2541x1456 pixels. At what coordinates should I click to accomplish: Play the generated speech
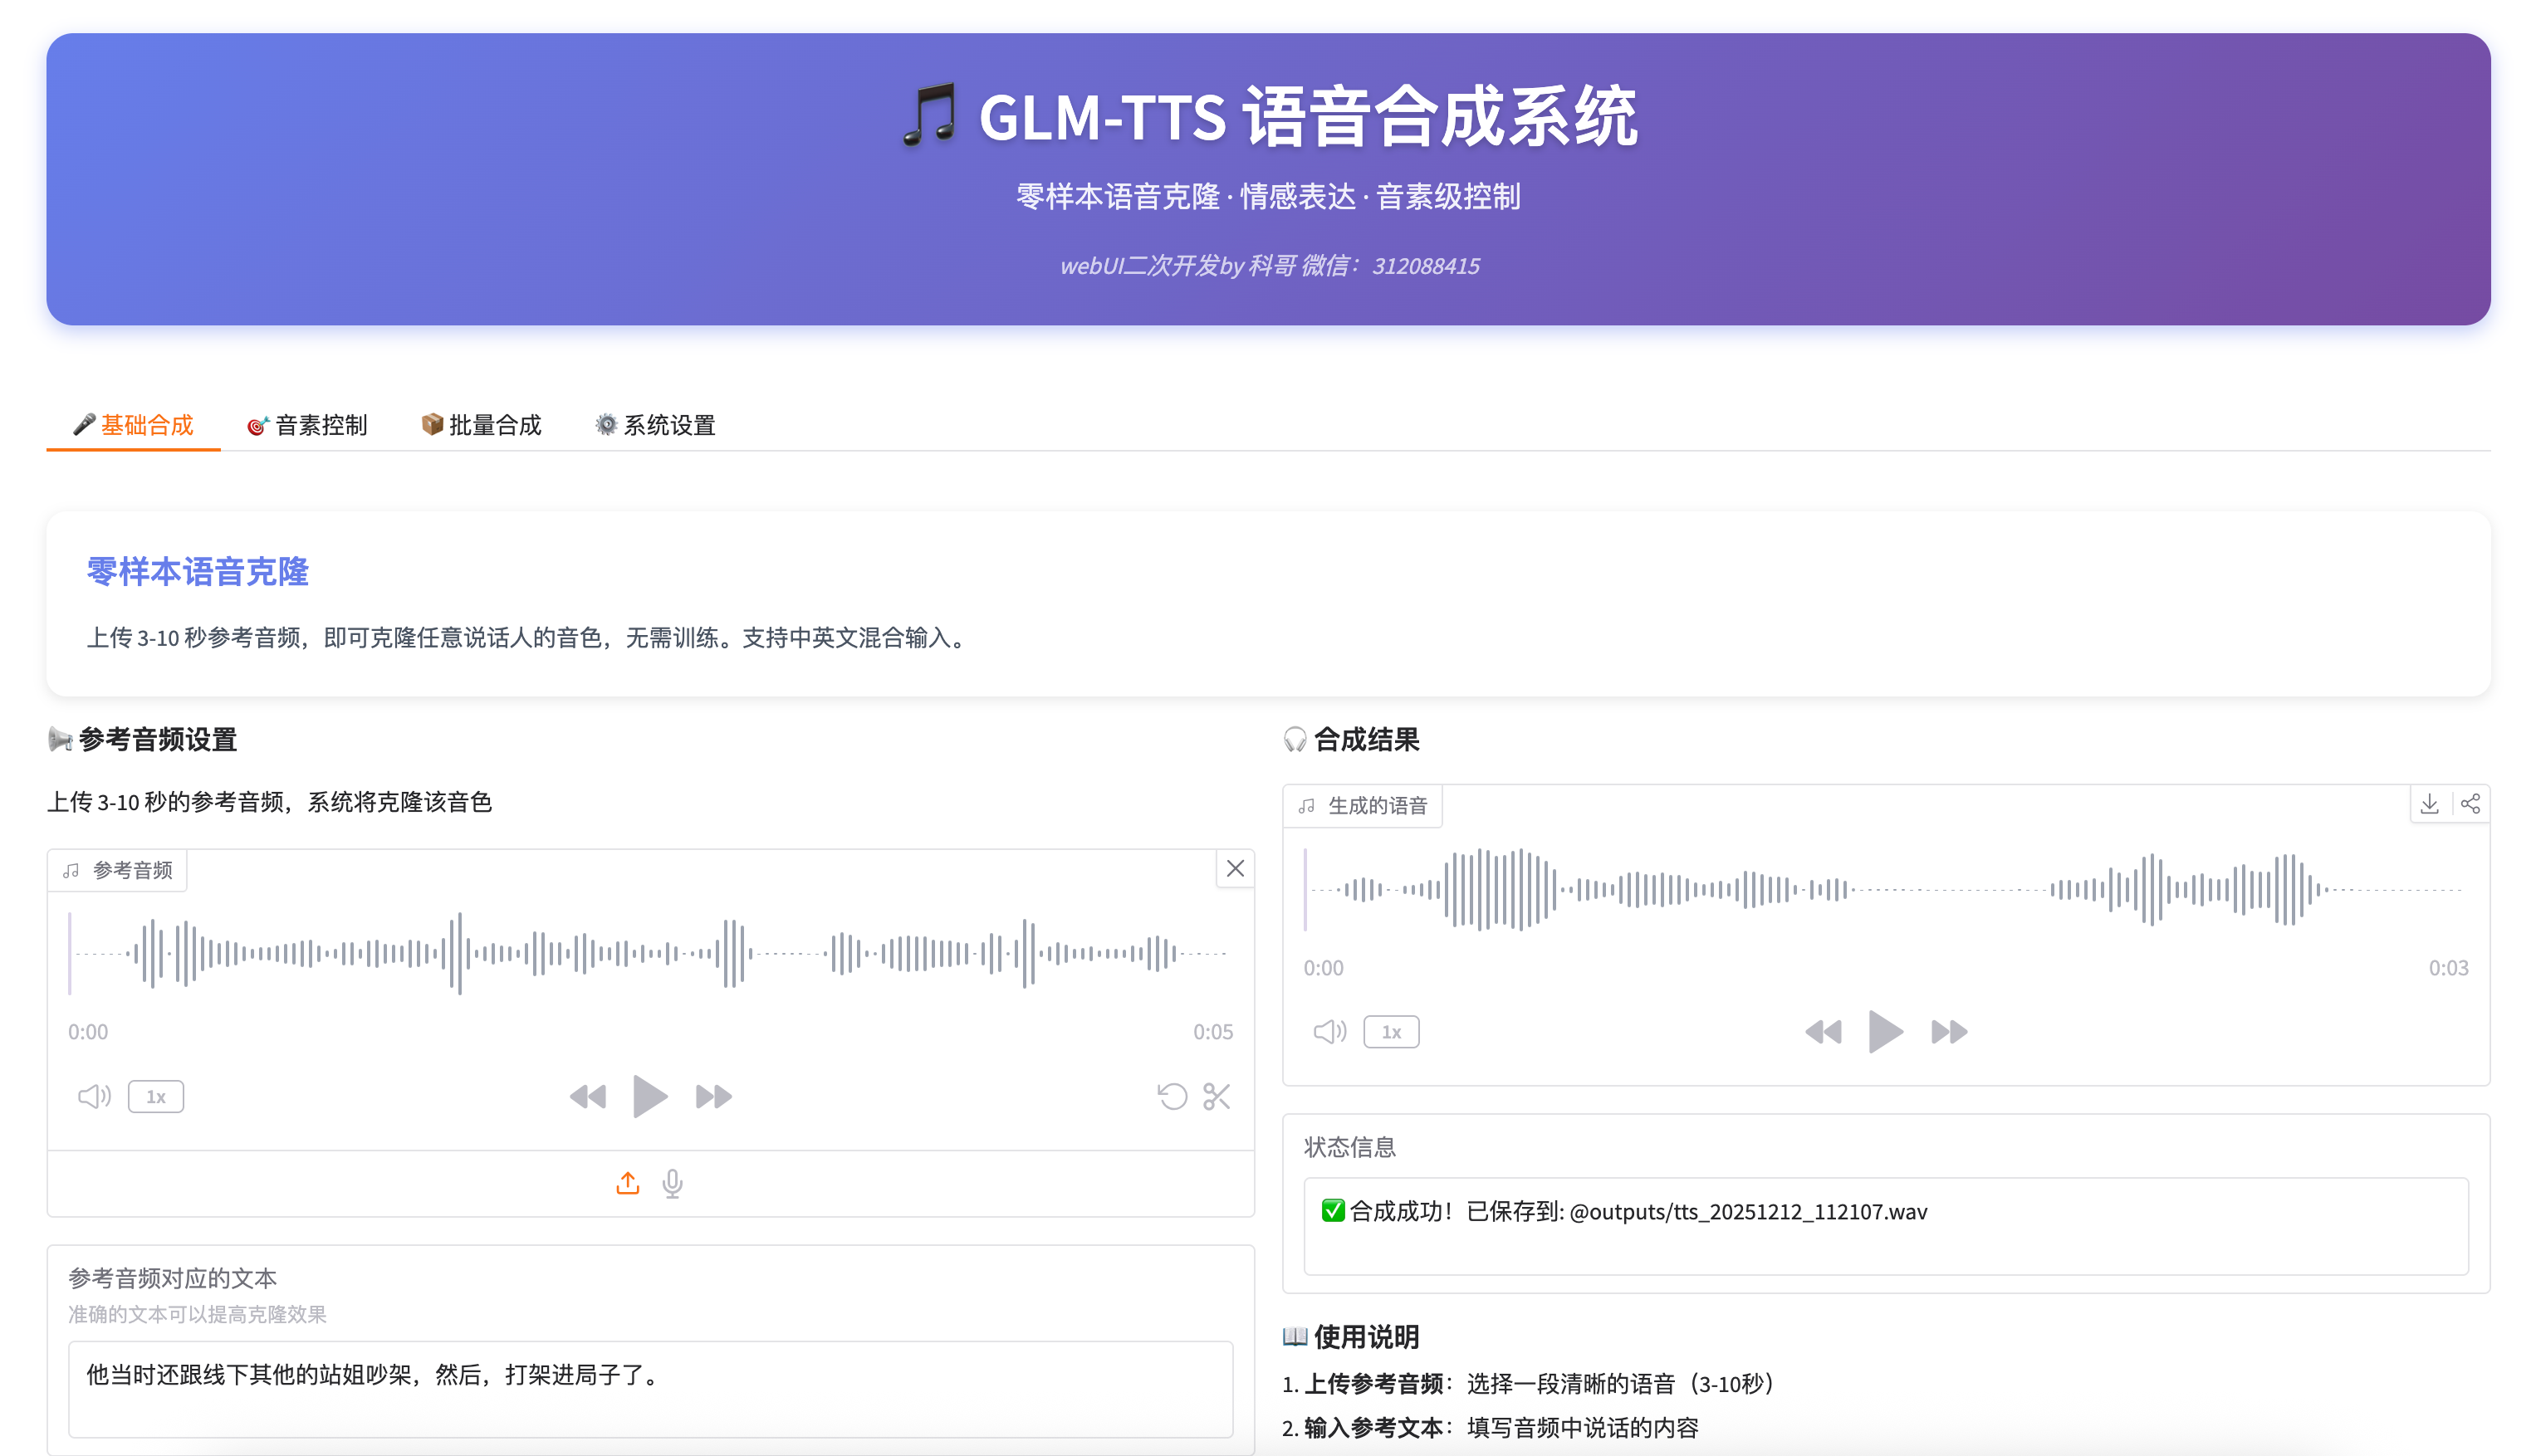click(x=1887, y=1031)
